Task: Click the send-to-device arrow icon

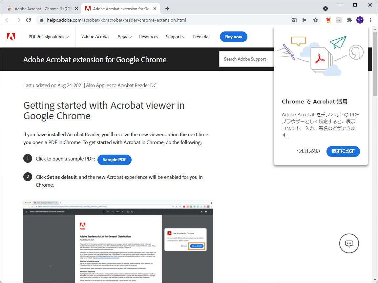Action: point(305,20)
